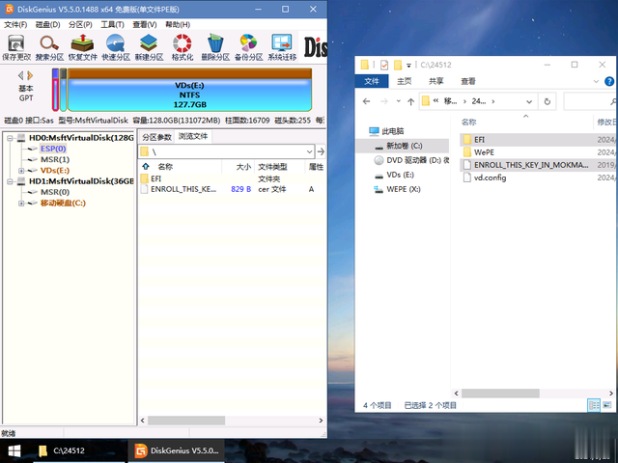Launch System Migration (系统迁移)
Viewport: 618px width, 463px height.
(282, 47)
